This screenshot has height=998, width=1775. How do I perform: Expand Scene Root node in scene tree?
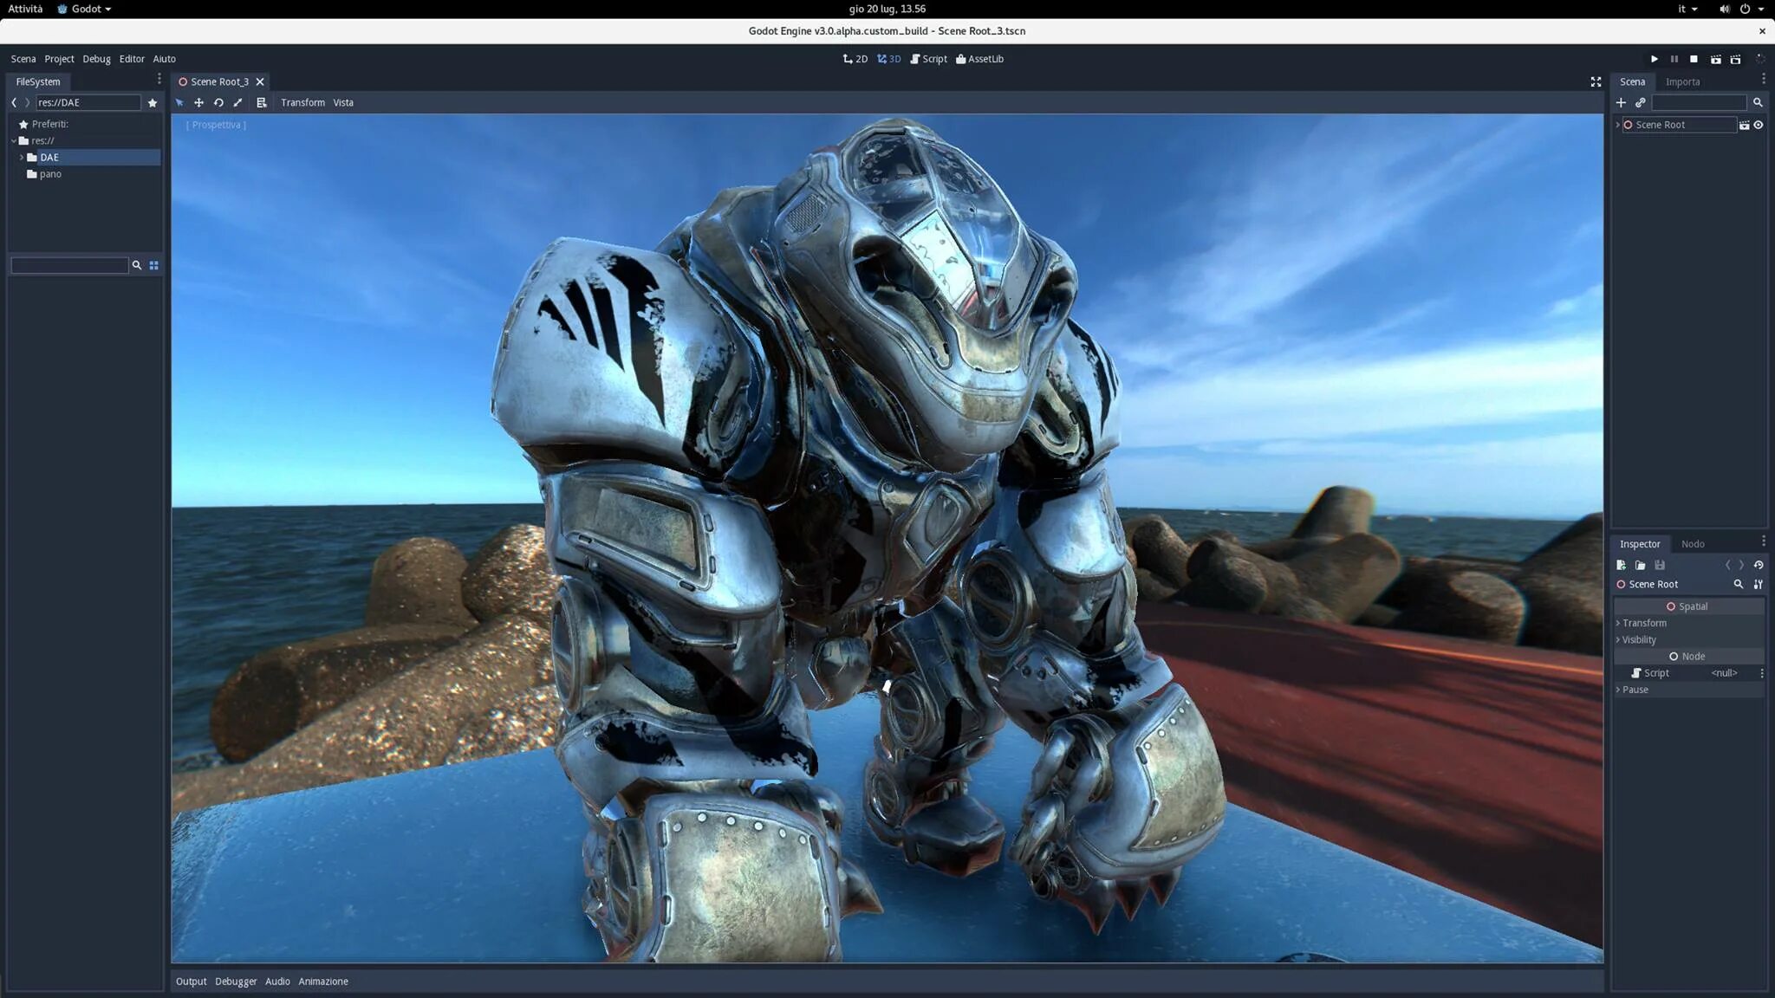click(x=1617, y=125)
